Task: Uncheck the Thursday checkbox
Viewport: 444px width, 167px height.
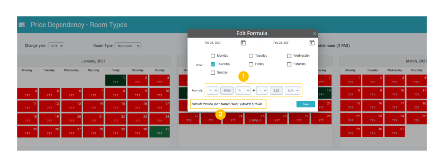Action: click(x=213, y=64)
